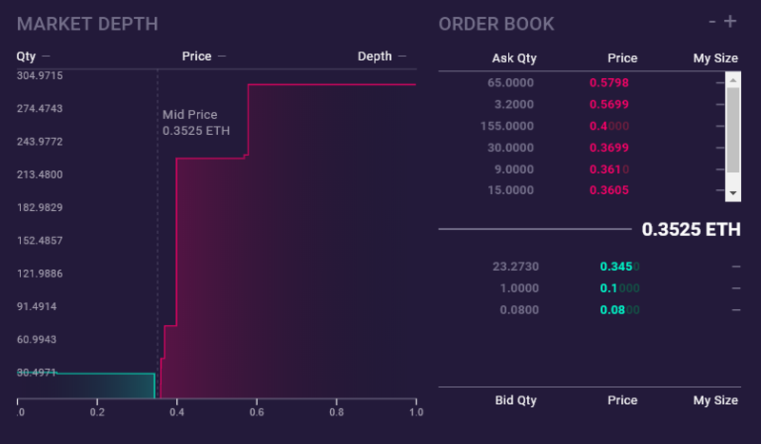Select the 0.5798 ask price
The width and height of the screenshot is (761, 444).
point(609,83)
